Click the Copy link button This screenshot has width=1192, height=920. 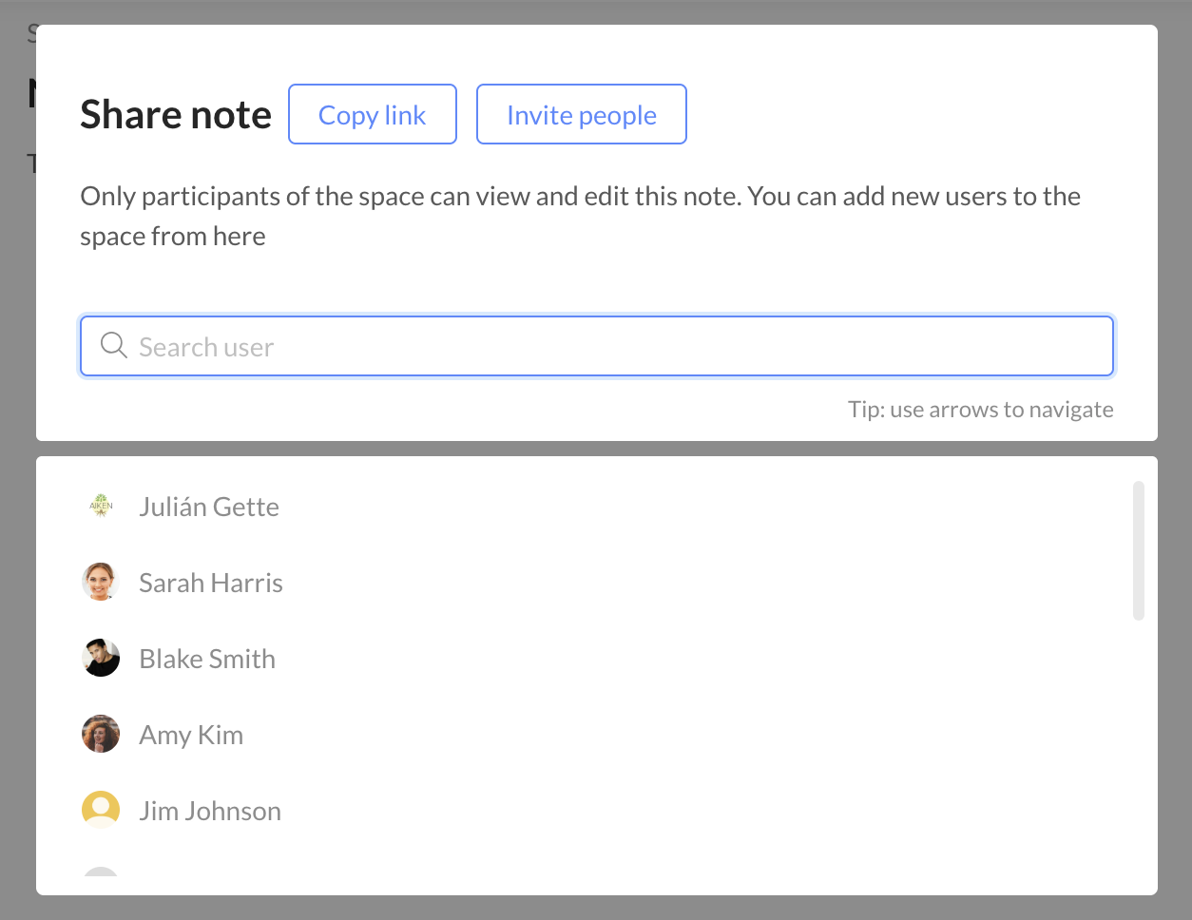373,114
